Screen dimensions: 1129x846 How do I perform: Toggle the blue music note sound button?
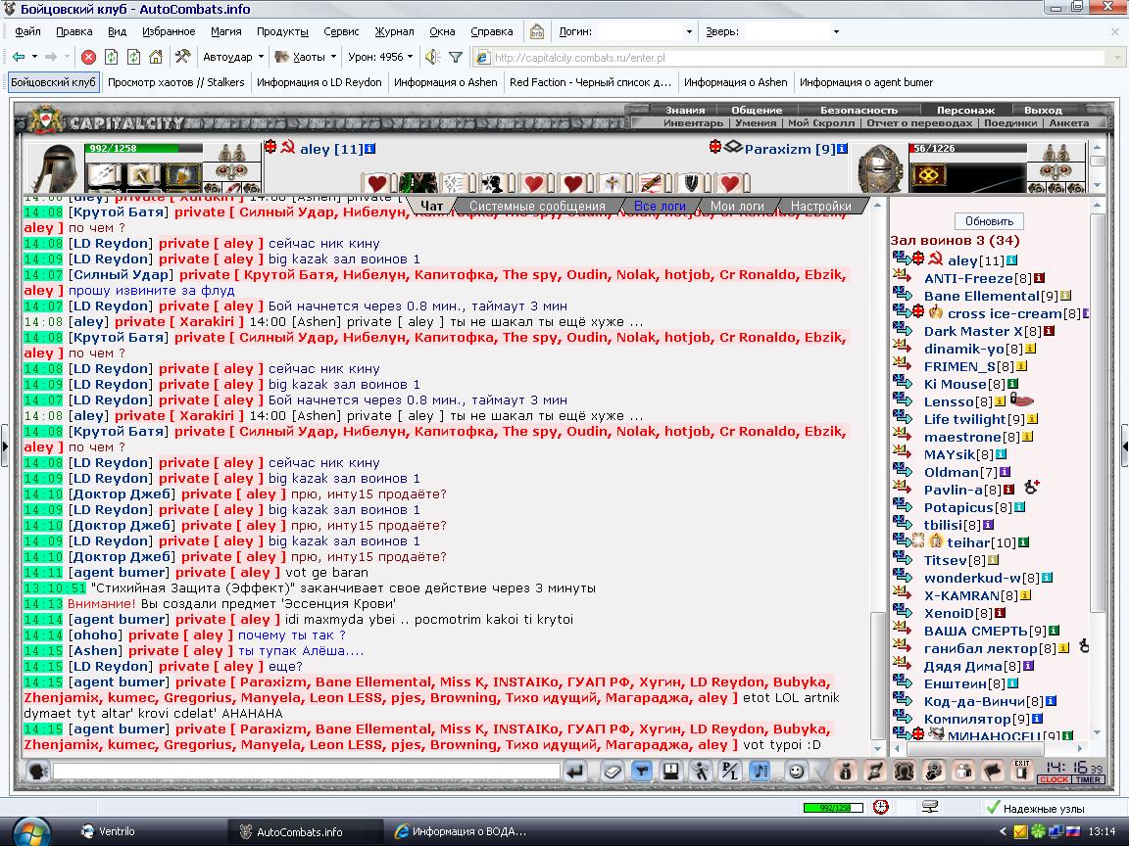pos(760,772)
